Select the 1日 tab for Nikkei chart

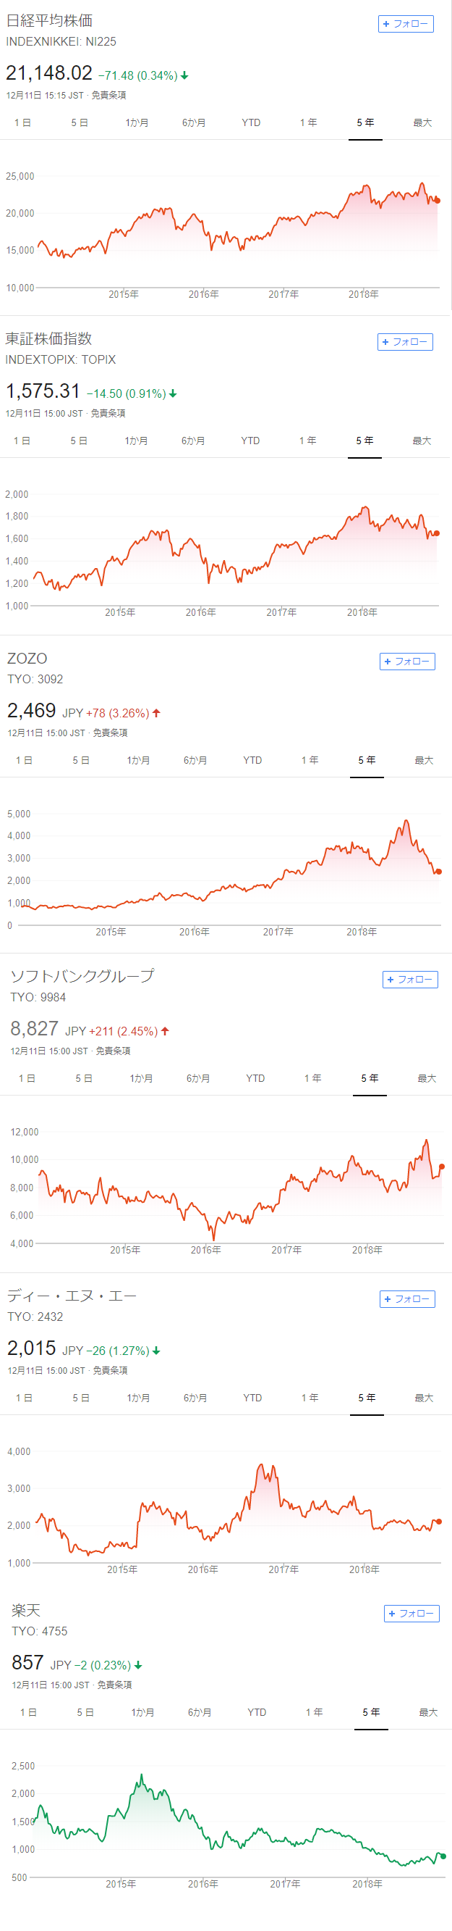23,123
